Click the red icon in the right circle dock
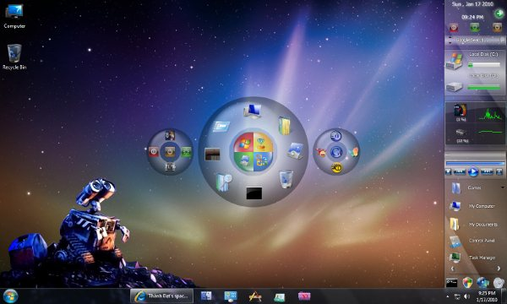 [320, 152]
